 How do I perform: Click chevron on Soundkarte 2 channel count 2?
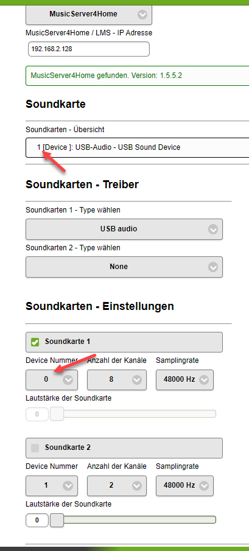click(136, 486)
